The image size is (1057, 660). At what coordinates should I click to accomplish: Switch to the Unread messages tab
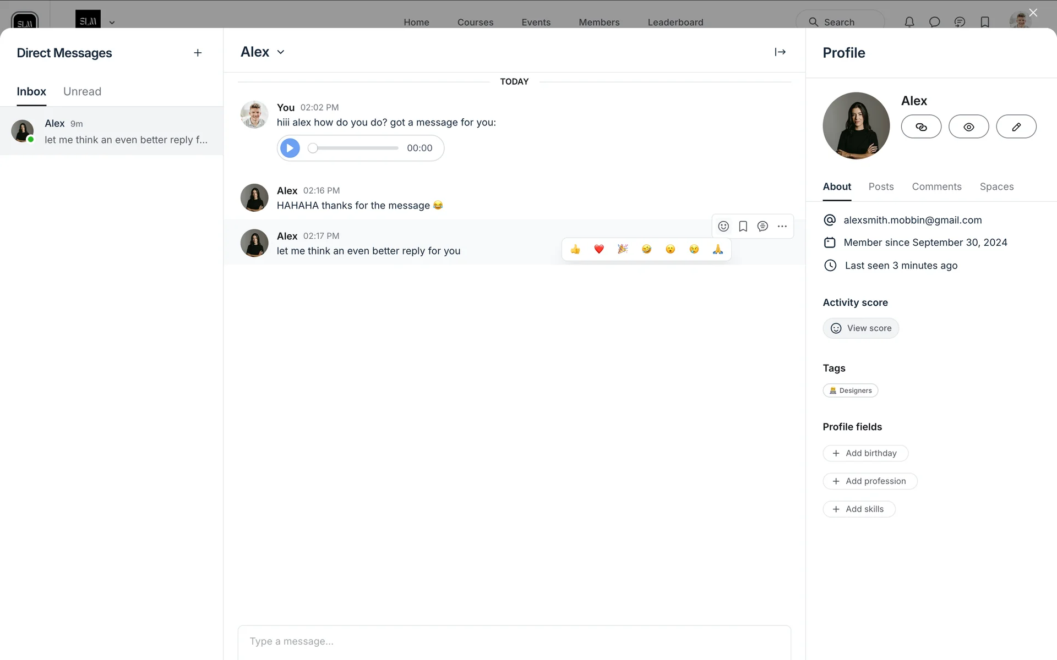click(82, 91)
